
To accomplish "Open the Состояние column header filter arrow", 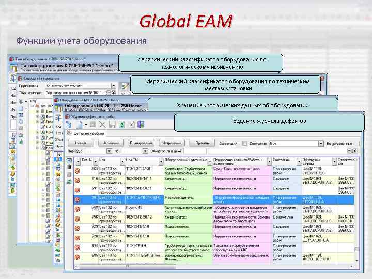I will [299, 162].
